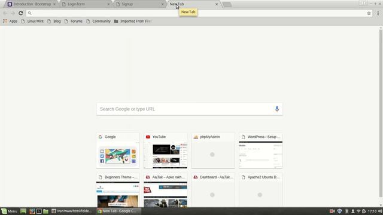The height and width of the screenshot is (215, 383).
Task: Open the Apache2 Ubuntu Default tile
Action: pyautogui.click(x=261, y=190)
